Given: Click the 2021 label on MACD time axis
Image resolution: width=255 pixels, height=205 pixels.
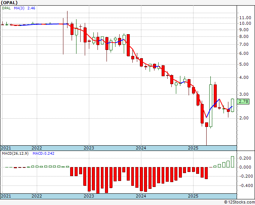Looking at the screenshot, I should pos(6,196).
